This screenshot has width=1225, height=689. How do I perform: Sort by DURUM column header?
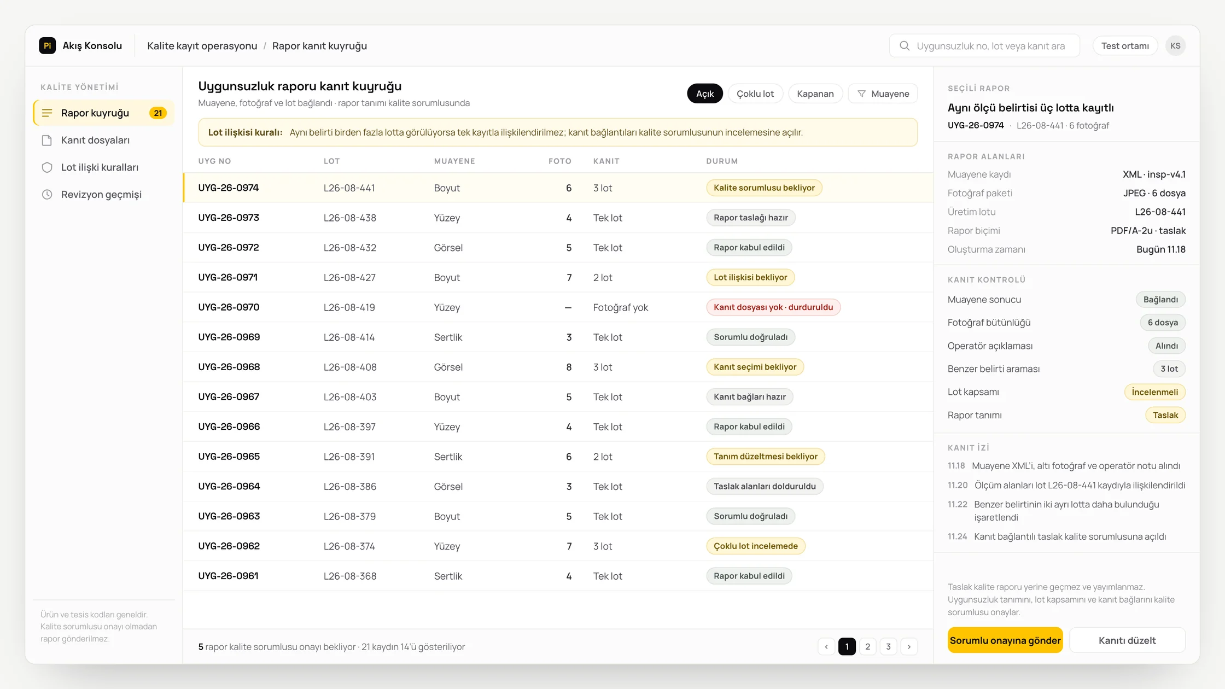(722, 161)
